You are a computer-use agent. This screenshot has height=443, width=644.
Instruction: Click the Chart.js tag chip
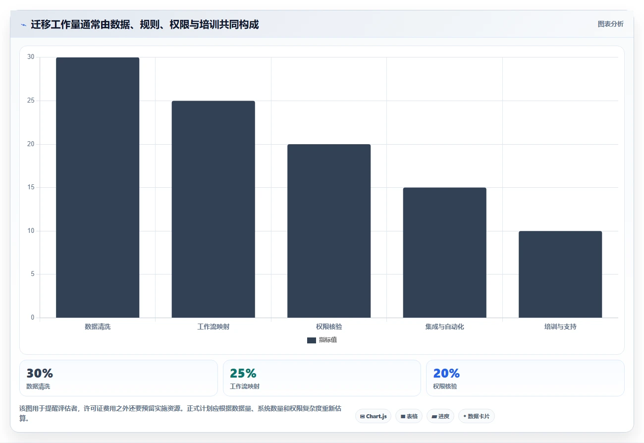(373, 416)
